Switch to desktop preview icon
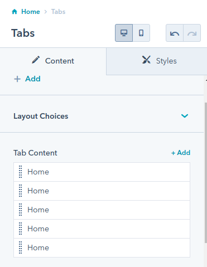This screenshot has height=267, width=207. [124, 33]
